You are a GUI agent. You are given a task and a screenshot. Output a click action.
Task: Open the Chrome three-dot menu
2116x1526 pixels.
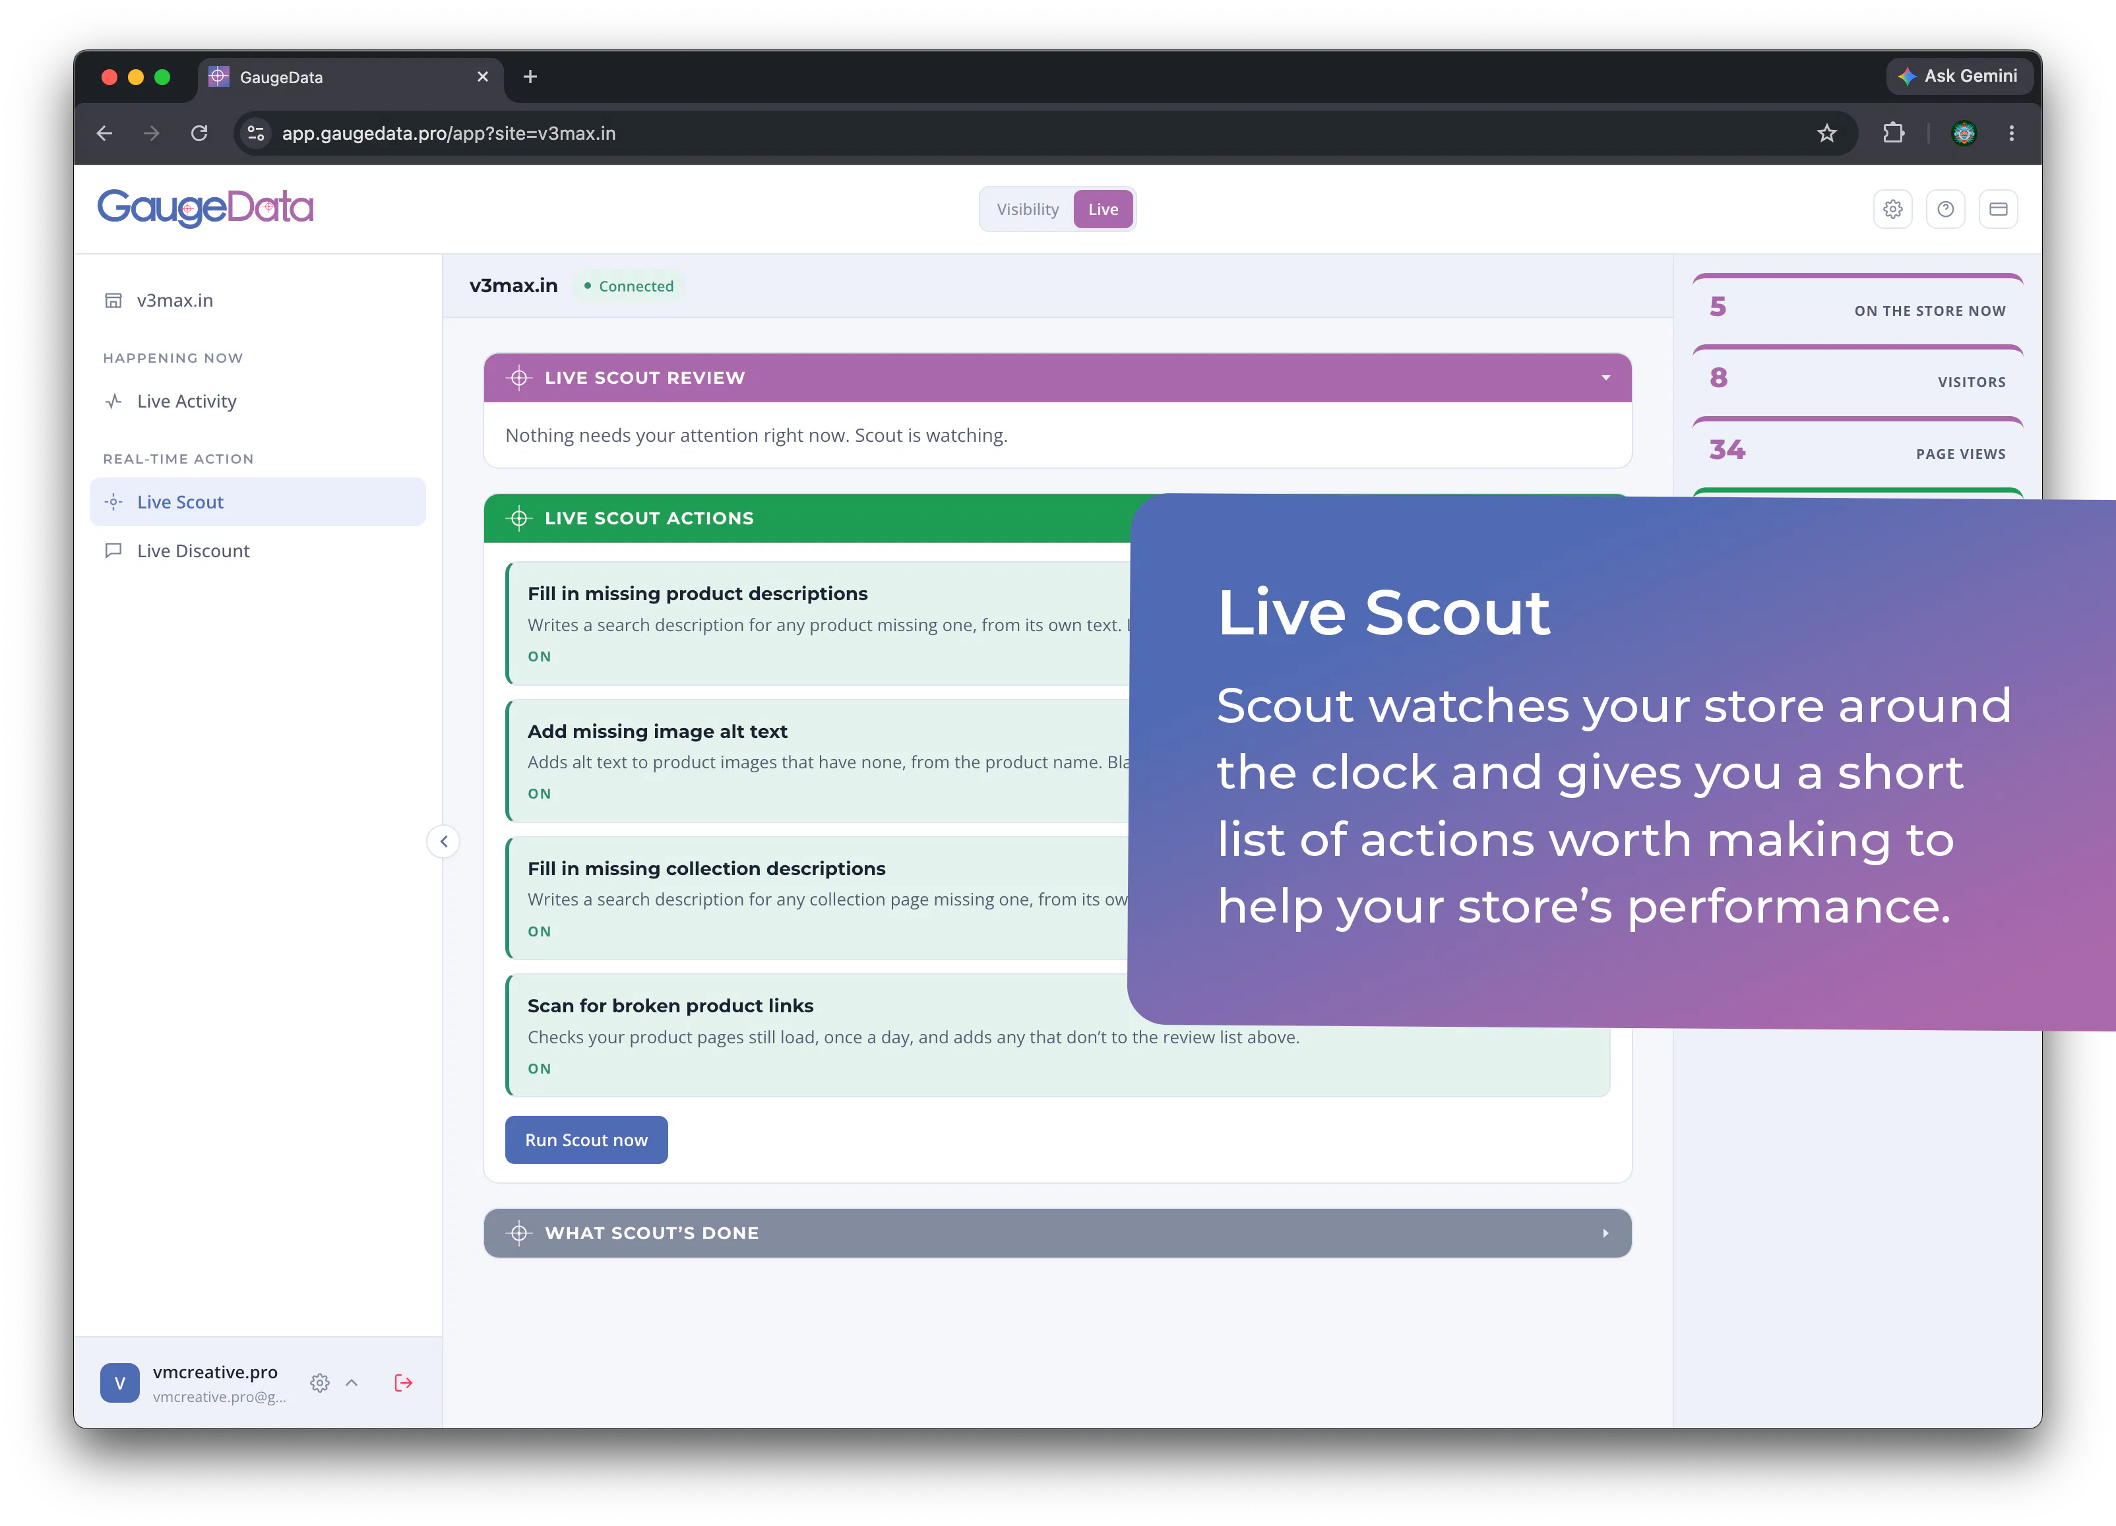click(2012, 133)
